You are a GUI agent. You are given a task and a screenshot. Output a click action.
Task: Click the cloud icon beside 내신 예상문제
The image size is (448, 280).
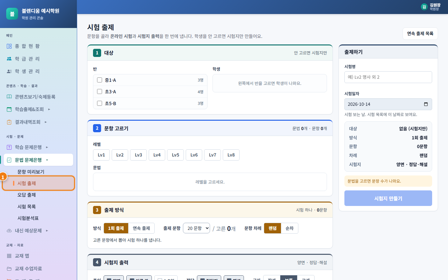coord(9,231)
